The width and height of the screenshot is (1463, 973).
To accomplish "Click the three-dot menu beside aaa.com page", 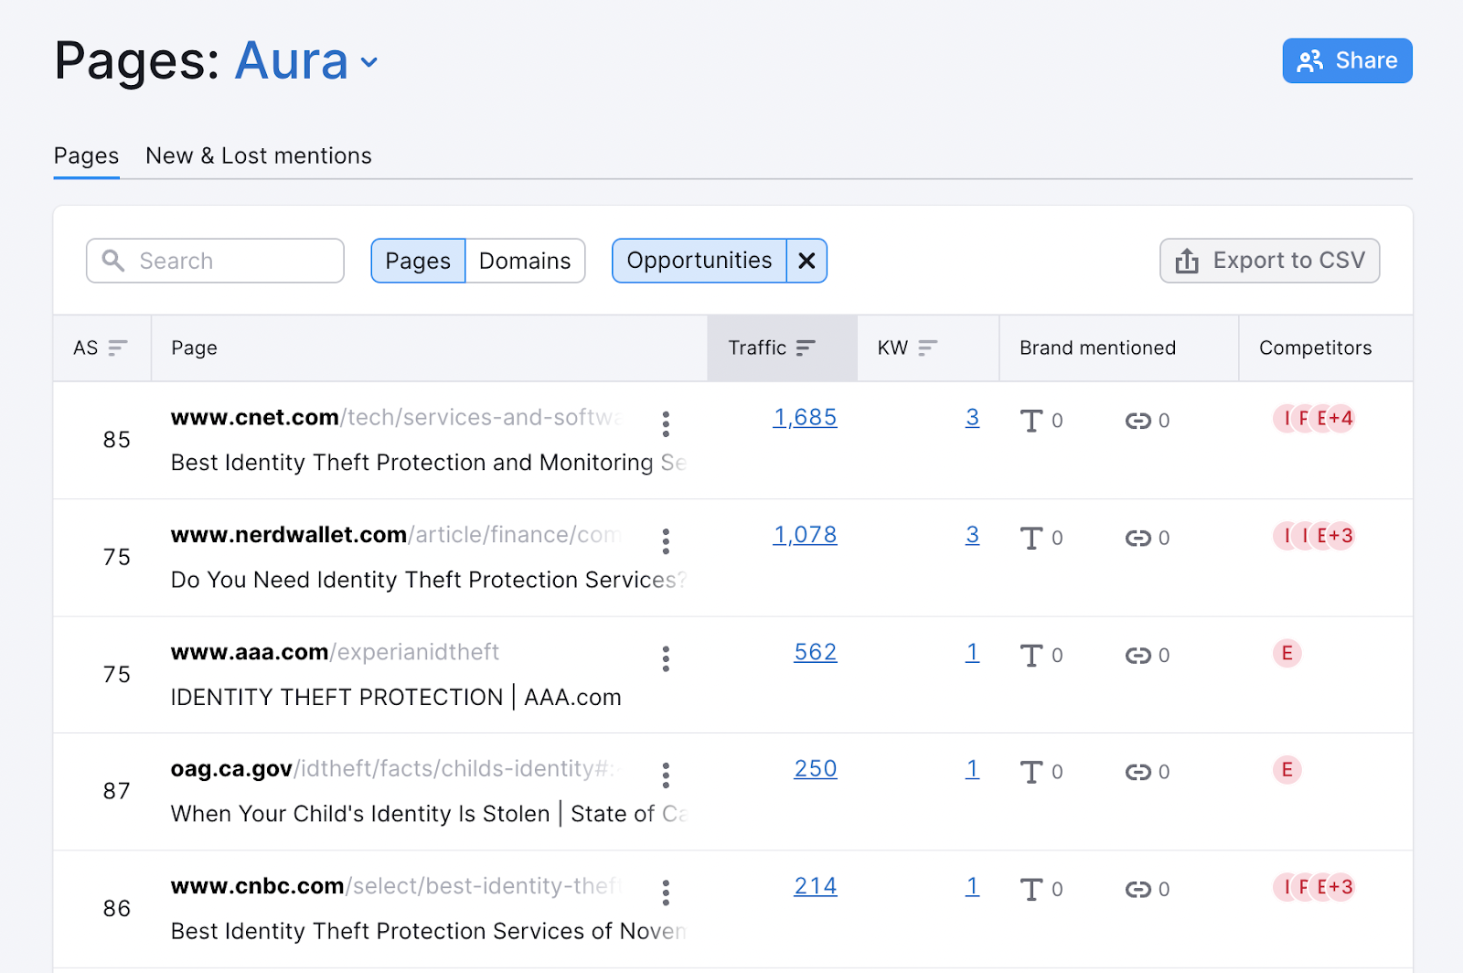I will [x=666, y=658].
